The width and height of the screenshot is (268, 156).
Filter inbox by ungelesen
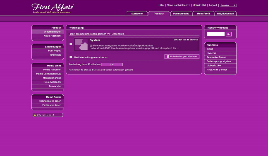tap(91, 34)
